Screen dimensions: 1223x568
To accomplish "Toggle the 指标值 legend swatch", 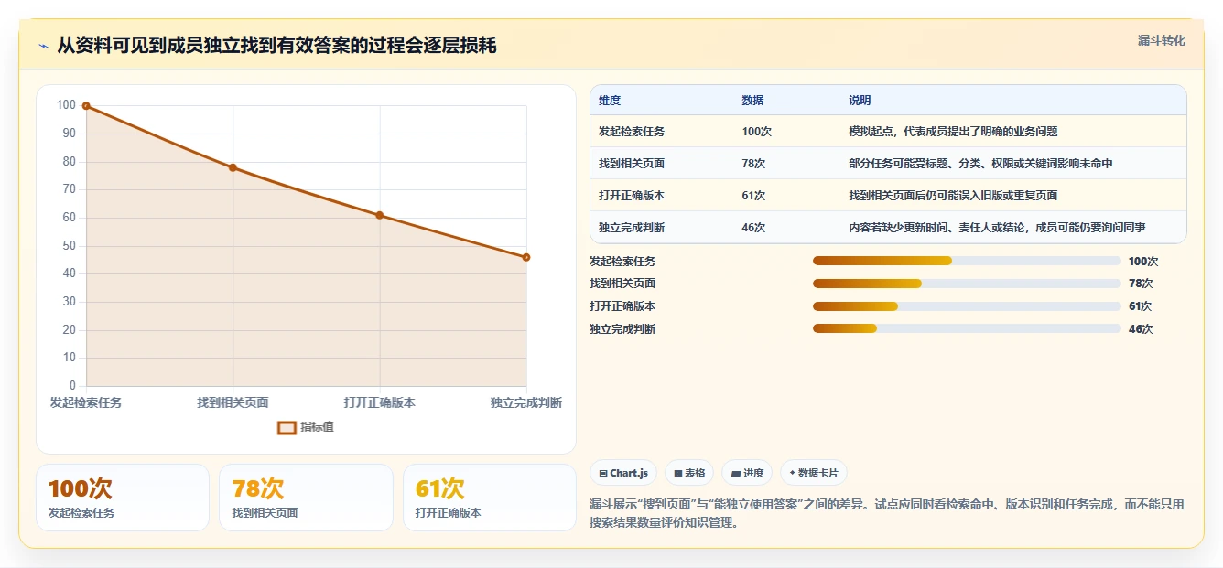I will coord(287,427).
